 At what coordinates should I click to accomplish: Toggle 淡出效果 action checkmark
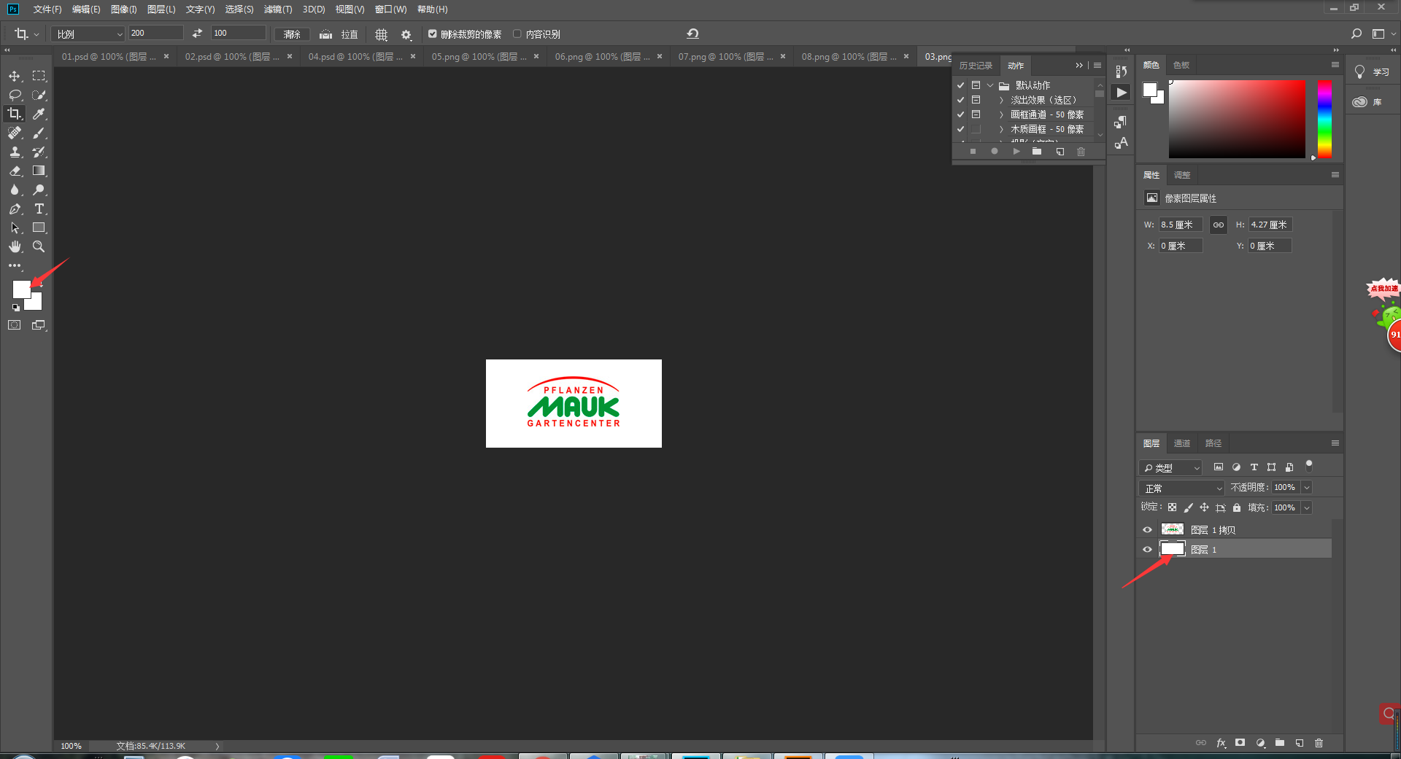click(x=961, y=100)
